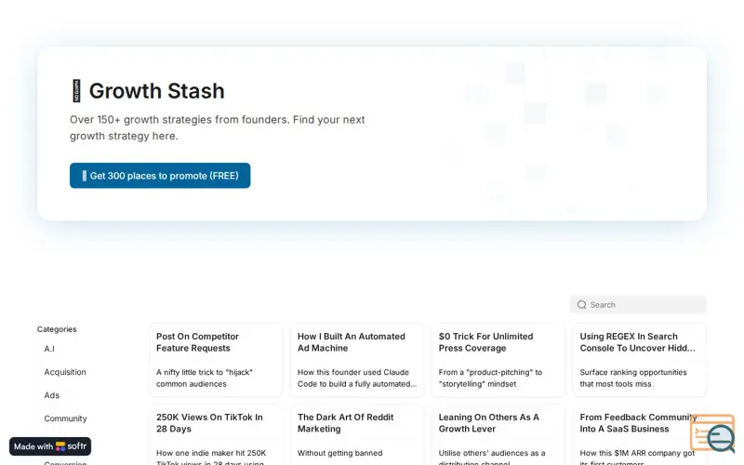744x465 pixels.
Task: Open the Made with Softr badge
Action: [50, 446]
